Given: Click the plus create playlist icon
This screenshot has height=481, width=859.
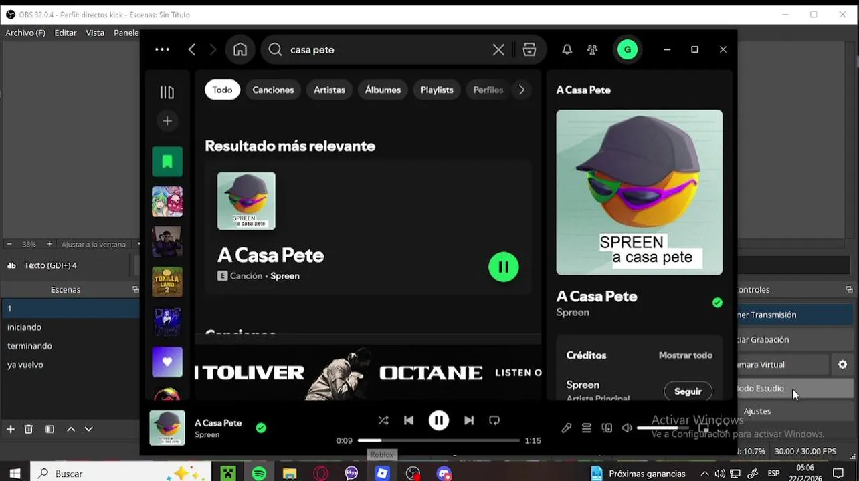Looking at the screenshot, I should click(x=167, y=121).
